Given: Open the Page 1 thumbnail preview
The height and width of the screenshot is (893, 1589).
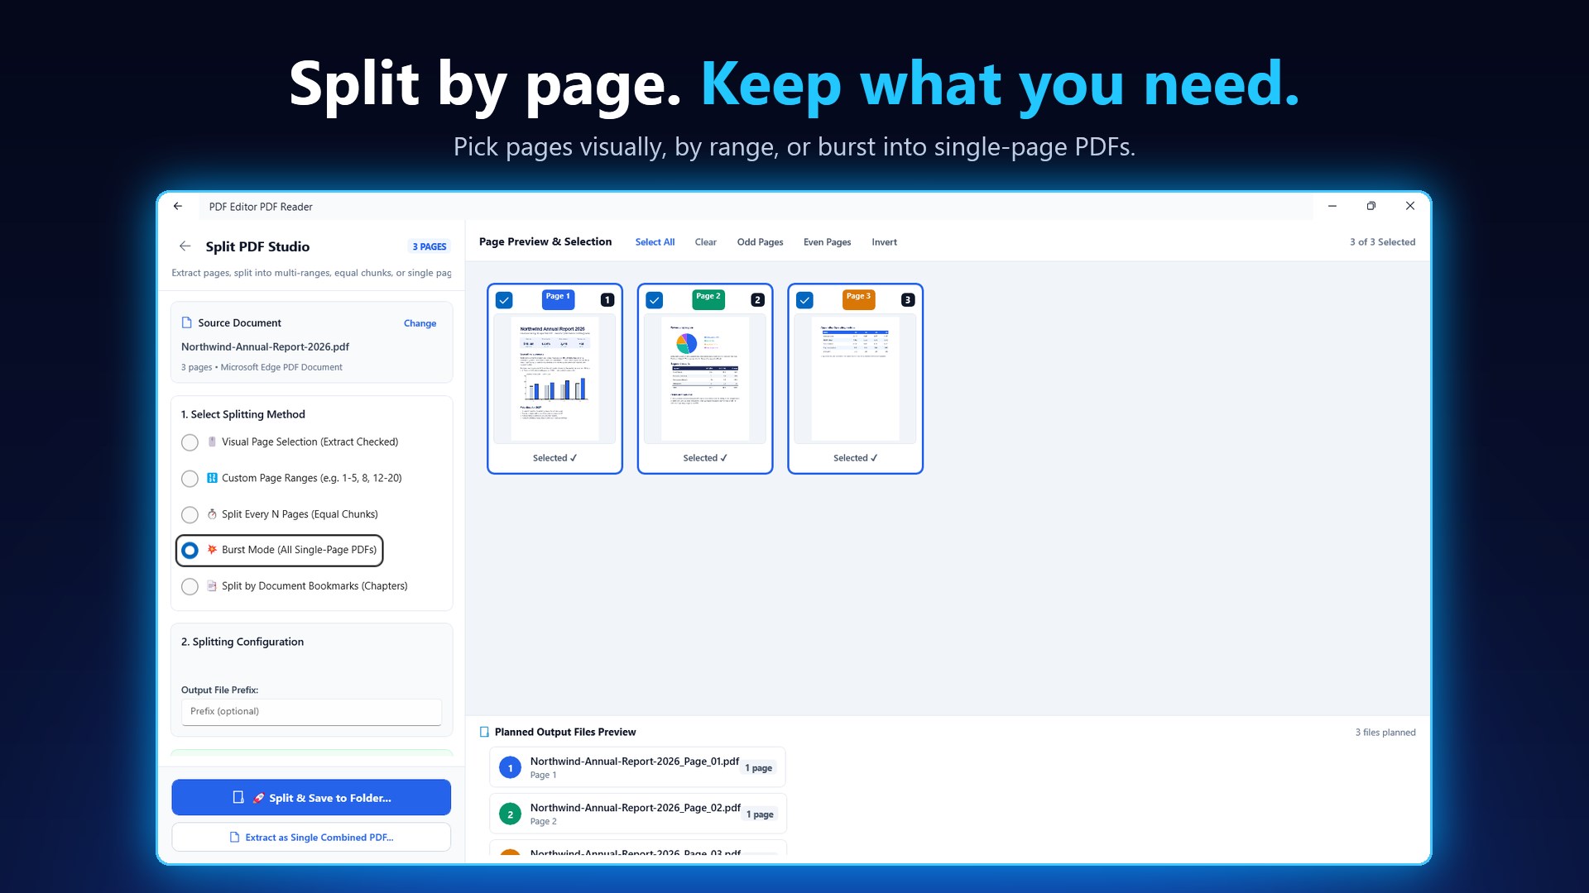Looking at the screenshot, I should 554,378.
